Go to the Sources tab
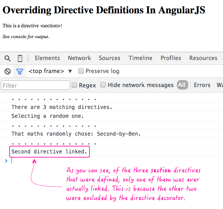This screenshot has width=223, height=209. 110,58
